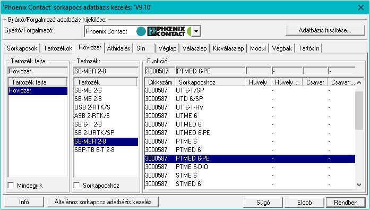Click the Funkció field showing 3000587

coord(160,71)
